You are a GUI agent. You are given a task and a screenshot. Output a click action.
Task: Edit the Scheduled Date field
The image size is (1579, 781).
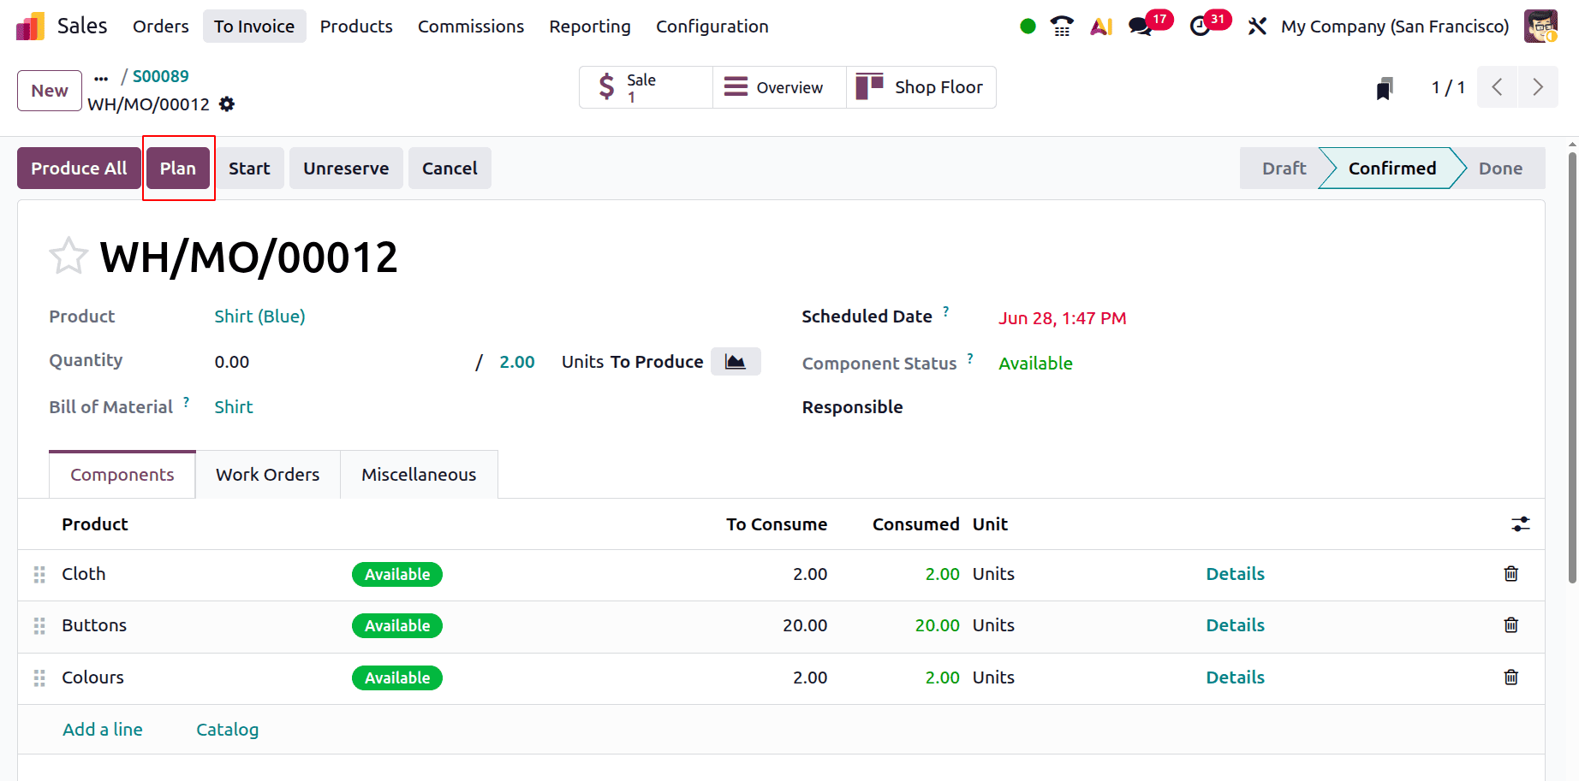click(1063, 318)
